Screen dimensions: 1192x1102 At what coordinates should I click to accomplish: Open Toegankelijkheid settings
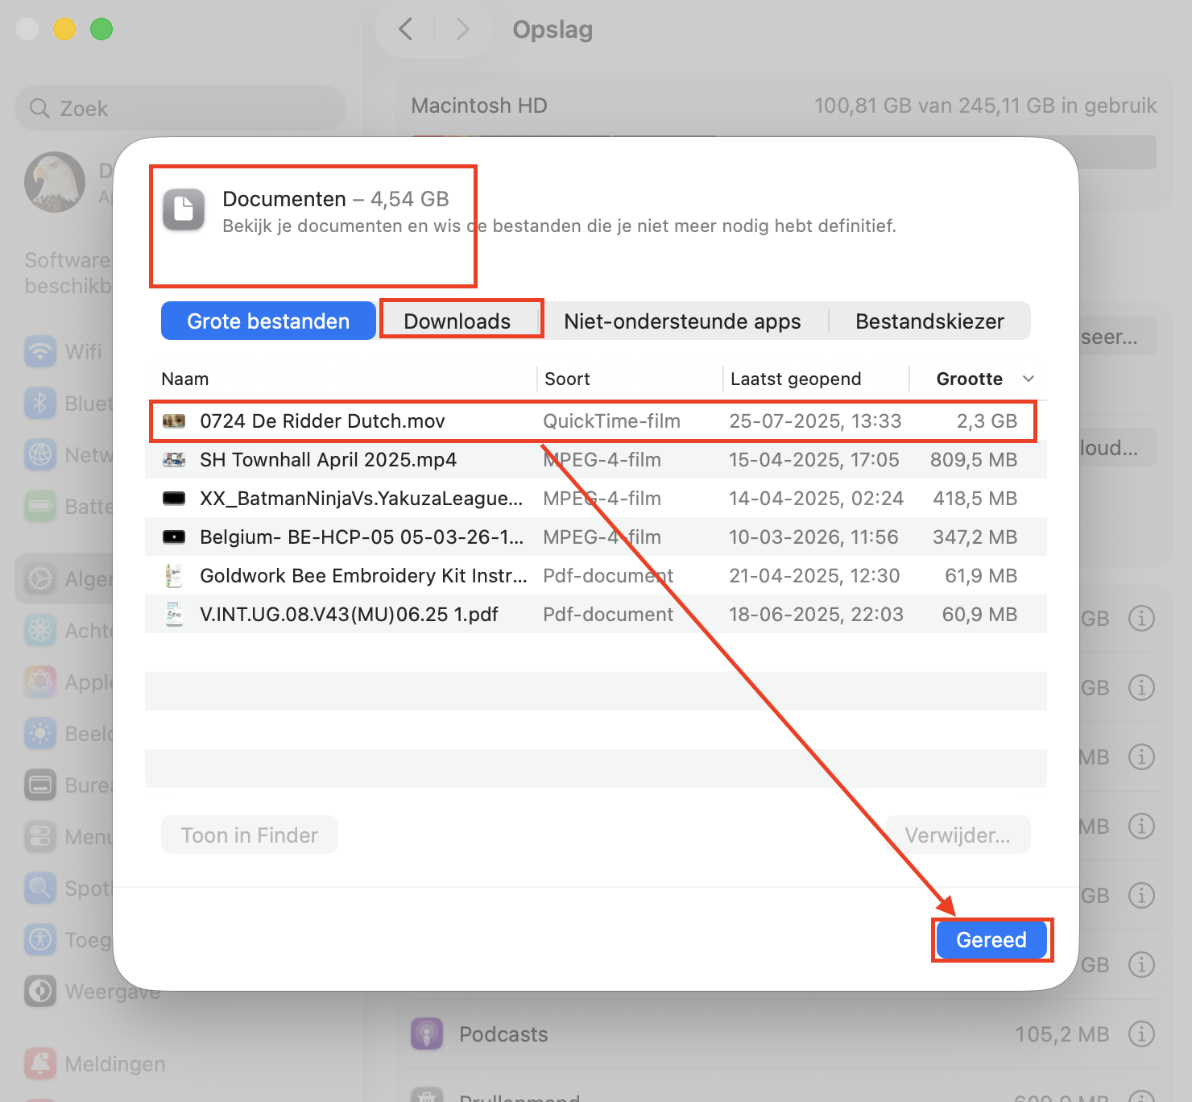tap(40, 939)
